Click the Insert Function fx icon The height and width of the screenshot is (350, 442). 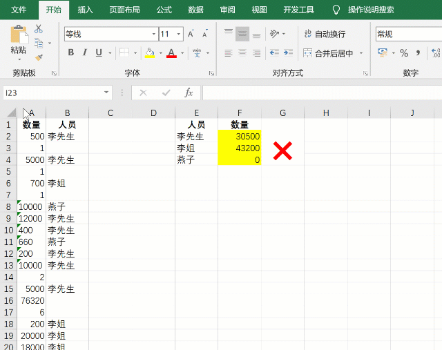(189, 93)
